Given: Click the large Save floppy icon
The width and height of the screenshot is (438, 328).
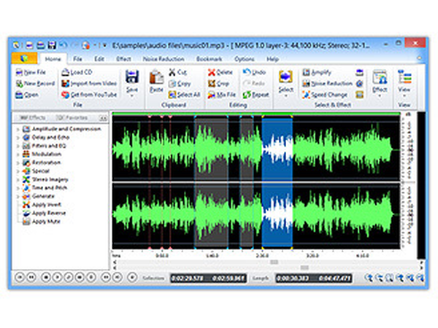Looking at the screenshot, I should pyautogui.click(x=132, y=77).
